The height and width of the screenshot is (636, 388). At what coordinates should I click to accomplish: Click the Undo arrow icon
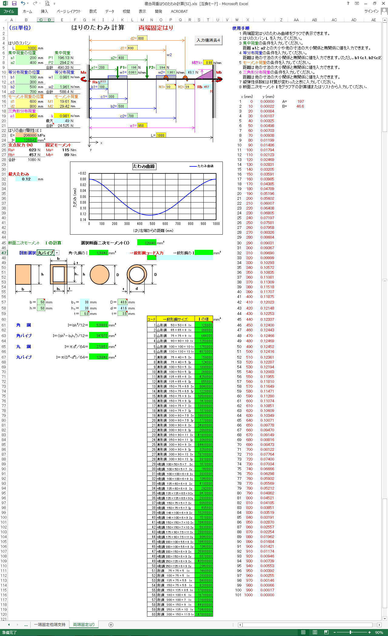23,3
